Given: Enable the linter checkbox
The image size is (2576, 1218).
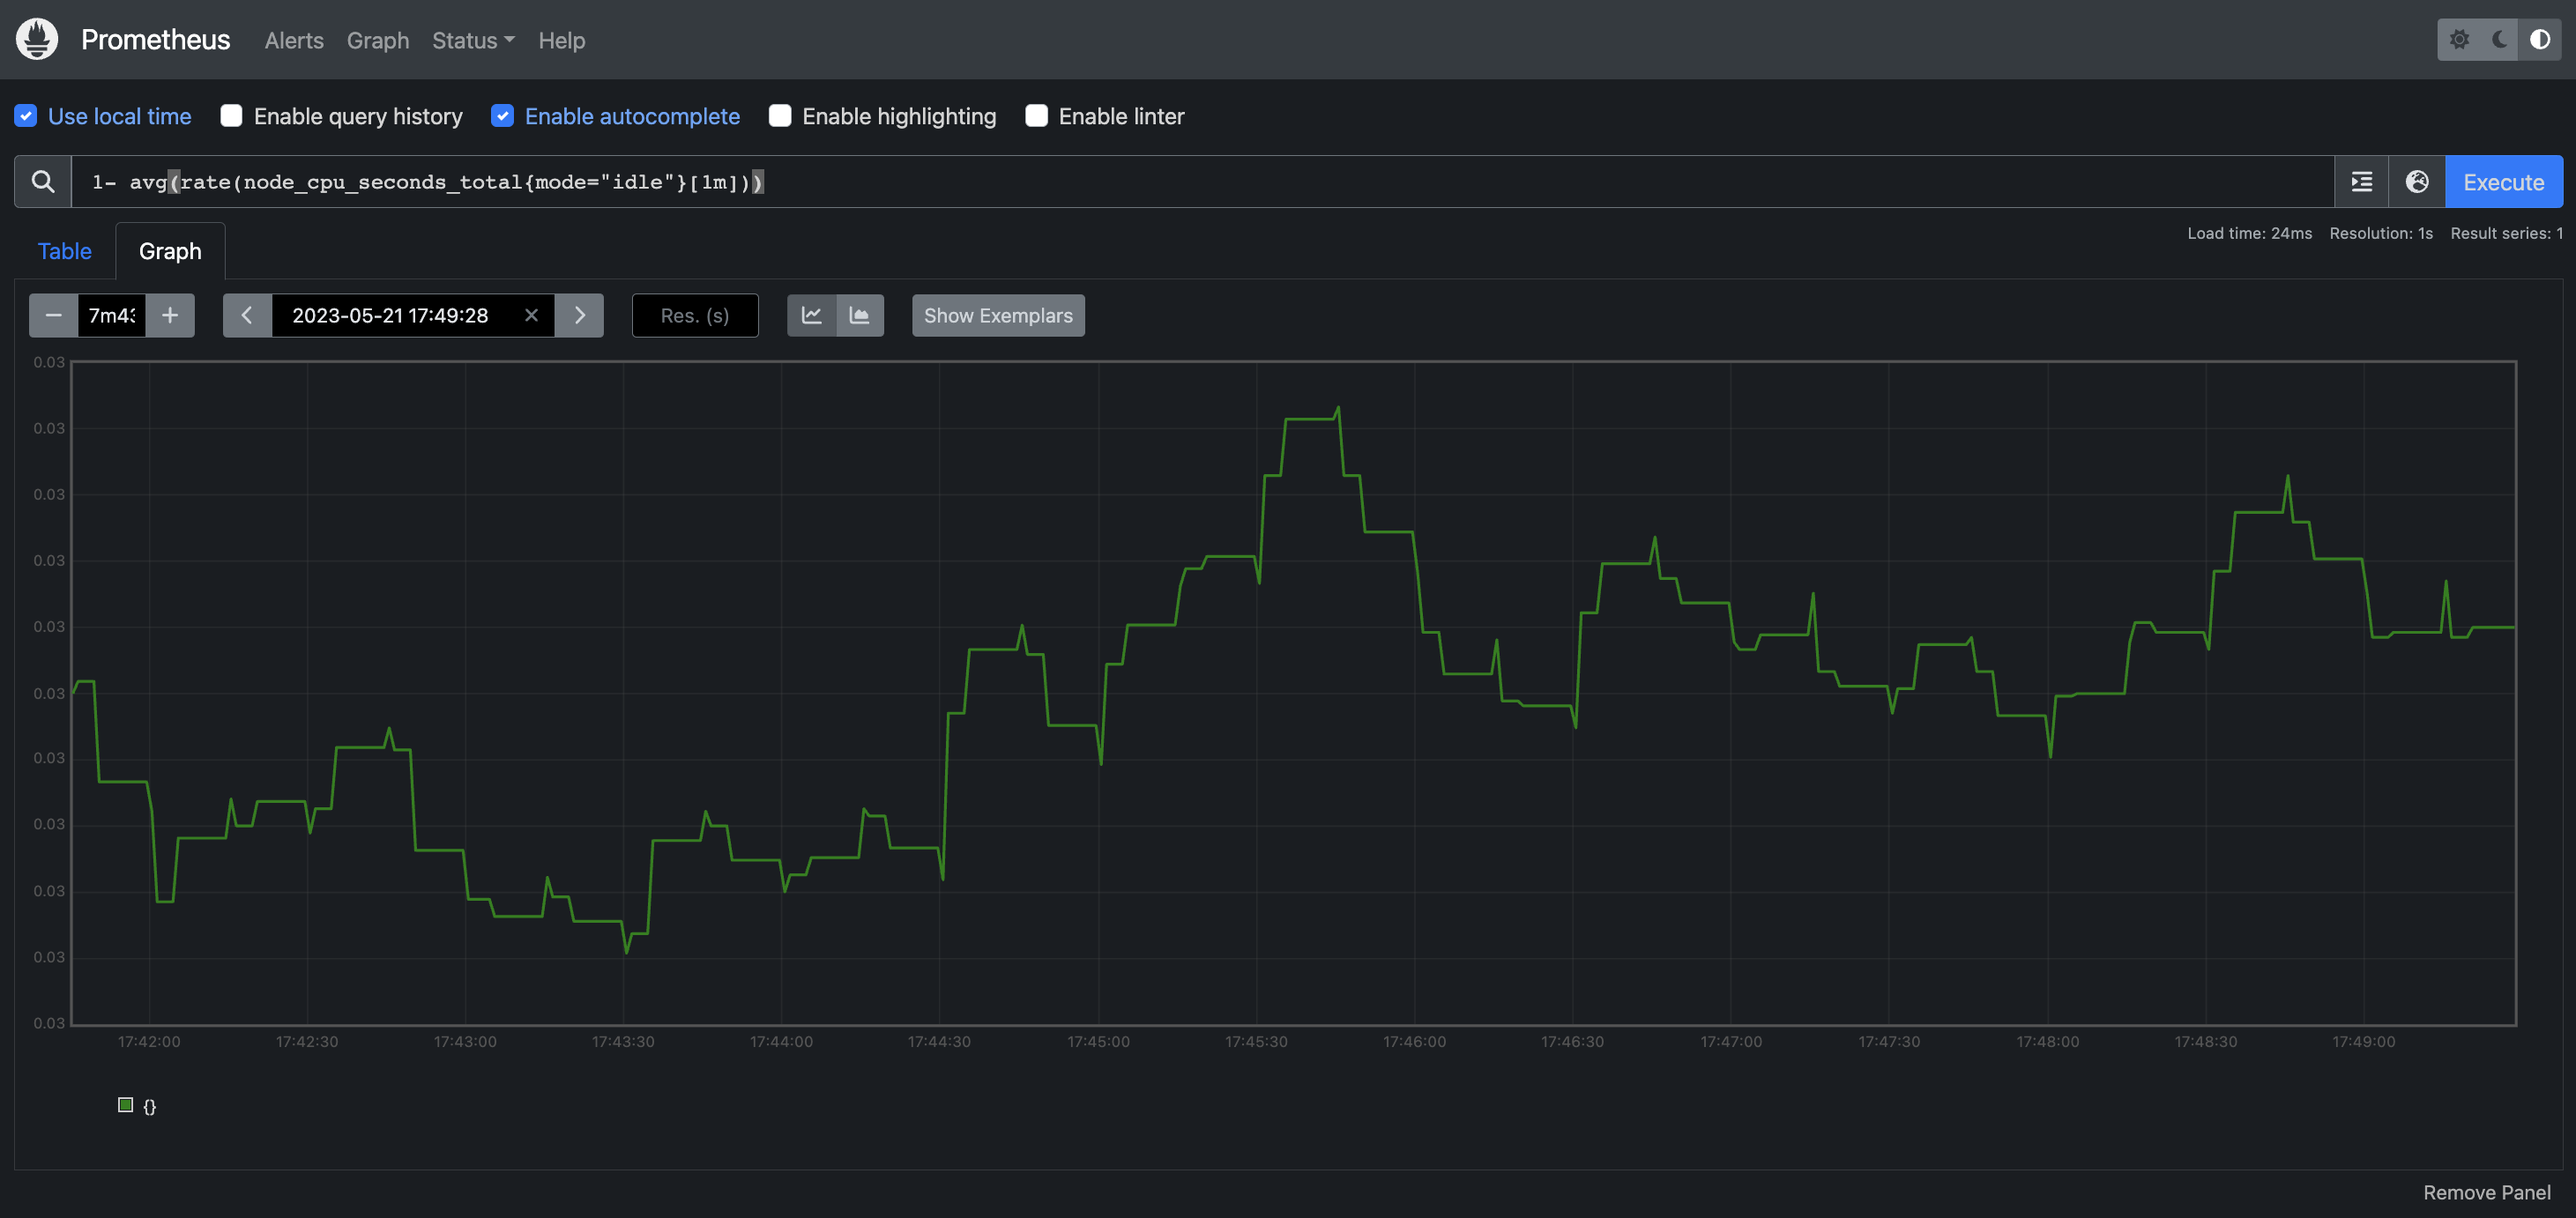Looking at the screenshot, I should (x=1036, y=116).
